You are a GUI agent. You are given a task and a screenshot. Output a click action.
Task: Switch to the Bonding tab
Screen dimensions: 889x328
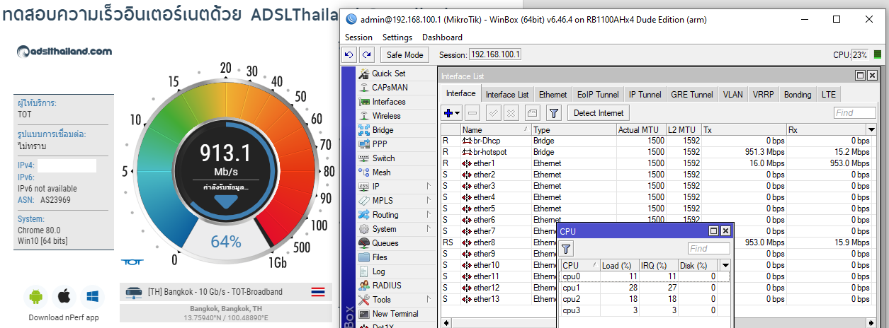(x=798, y=94)
